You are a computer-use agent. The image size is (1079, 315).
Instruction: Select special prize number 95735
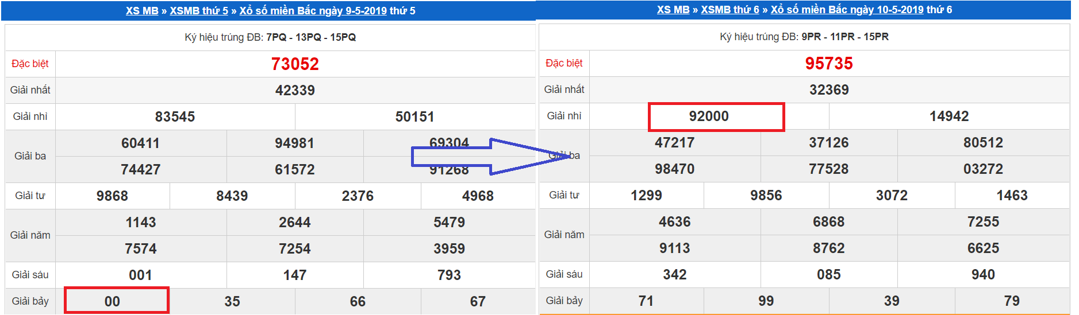pos(828,63)
